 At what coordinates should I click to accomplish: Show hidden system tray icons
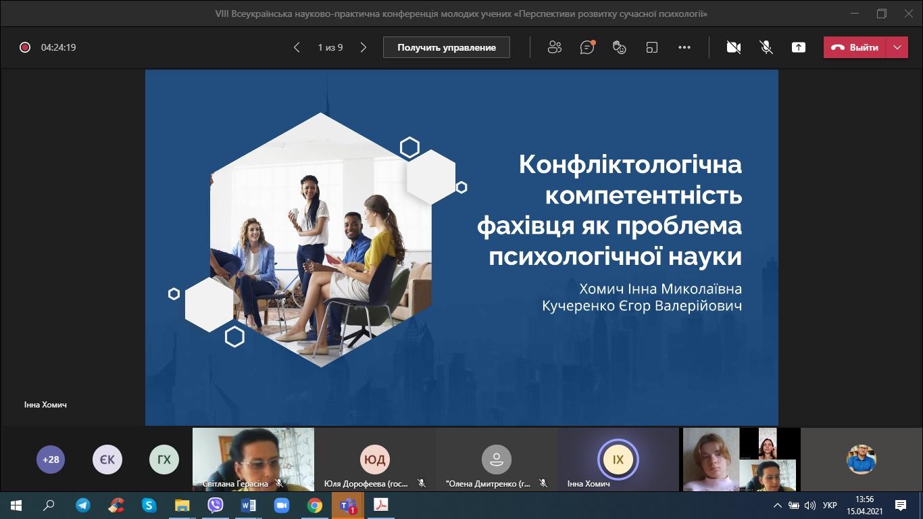click(x=777, y=505)
